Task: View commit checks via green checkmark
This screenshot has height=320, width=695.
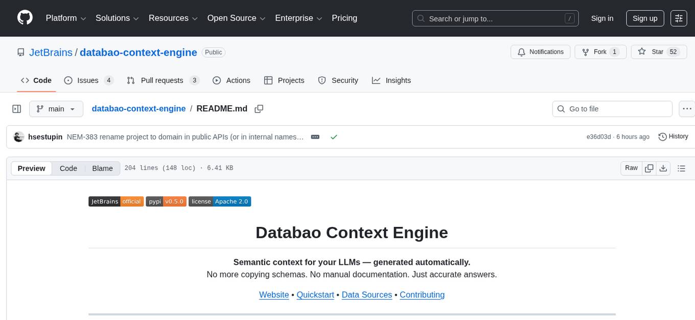Action: (334, 136)
